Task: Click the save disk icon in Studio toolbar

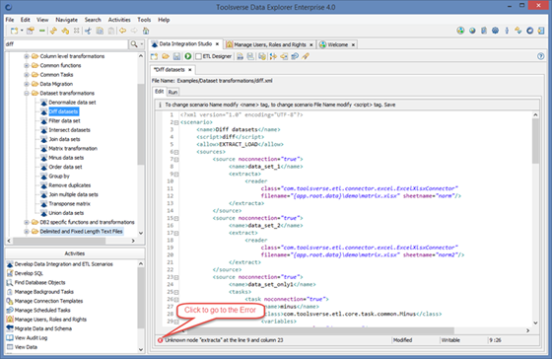Action: (176, 56)
